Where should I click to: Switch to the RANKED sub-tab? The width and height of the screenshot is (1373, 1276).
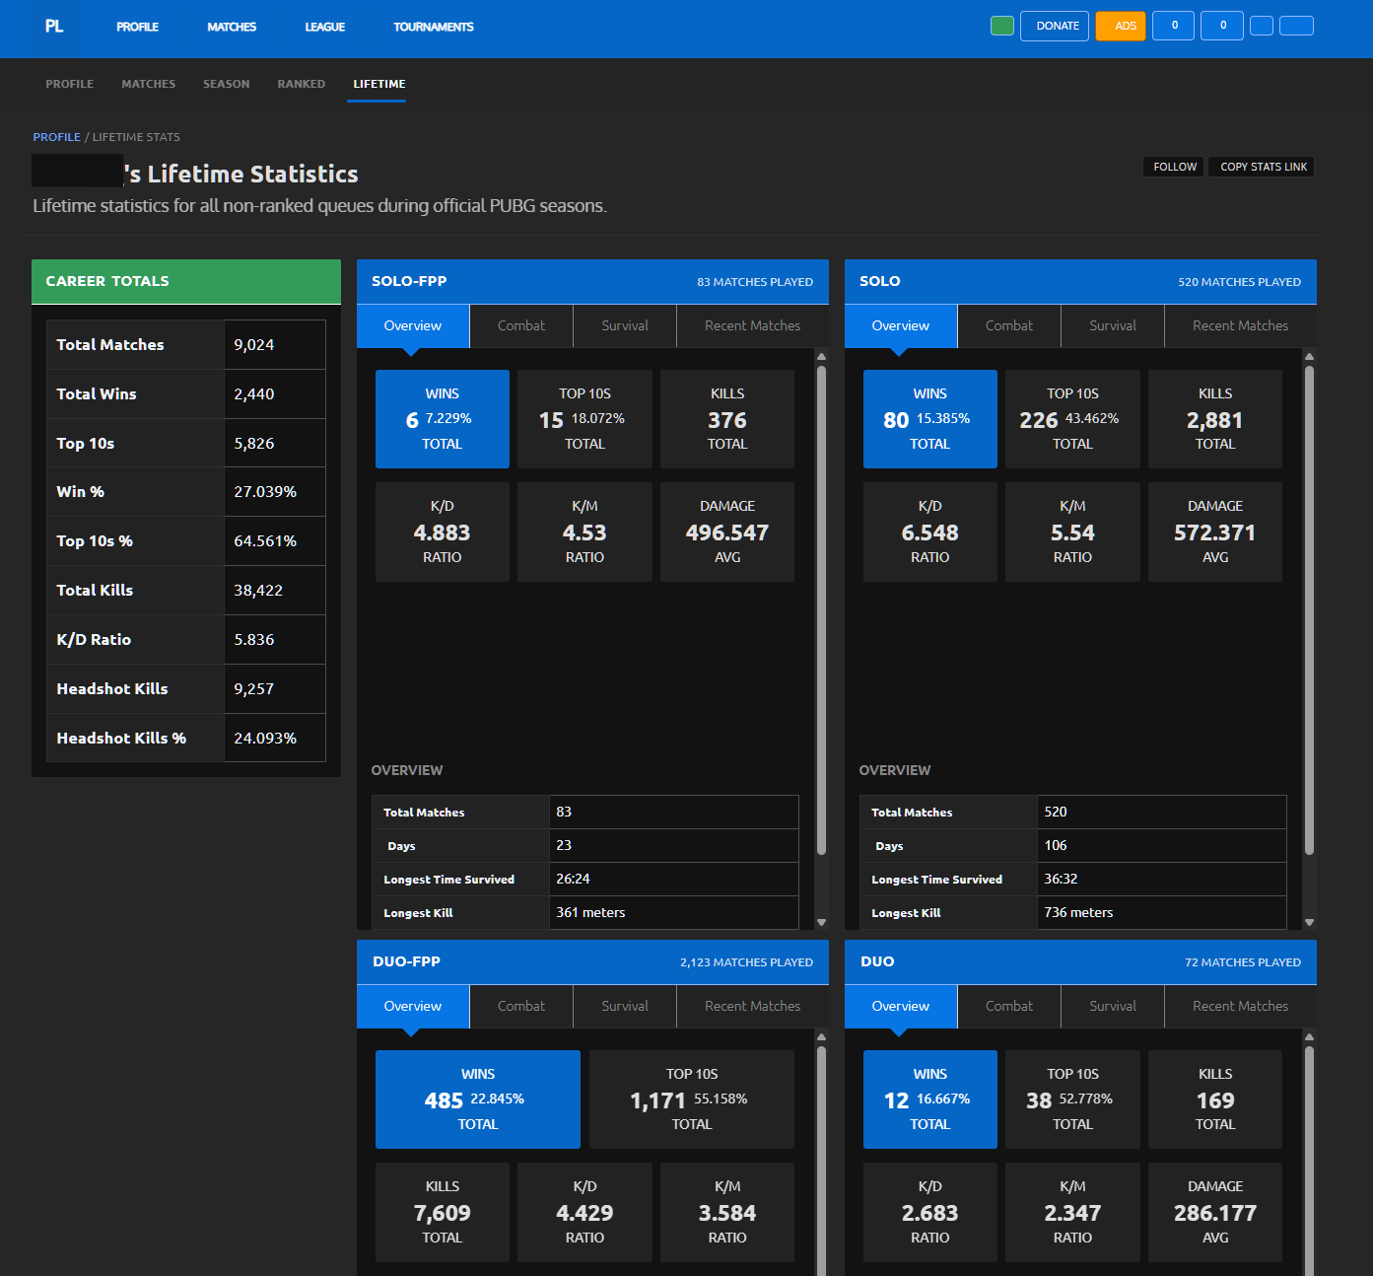(302, 84)
